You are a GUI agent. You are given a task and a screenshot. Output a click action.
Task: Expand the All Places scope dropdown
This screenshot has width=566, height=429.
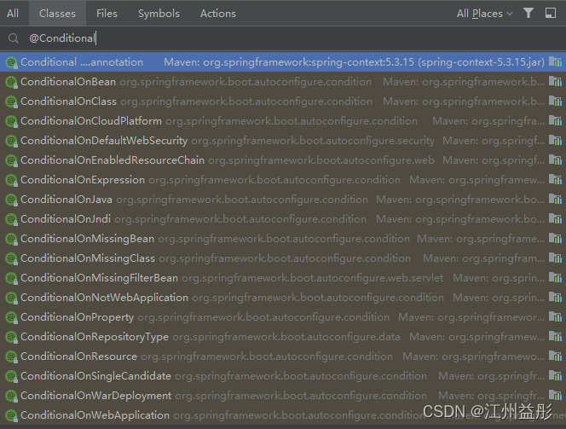(484, 14)
